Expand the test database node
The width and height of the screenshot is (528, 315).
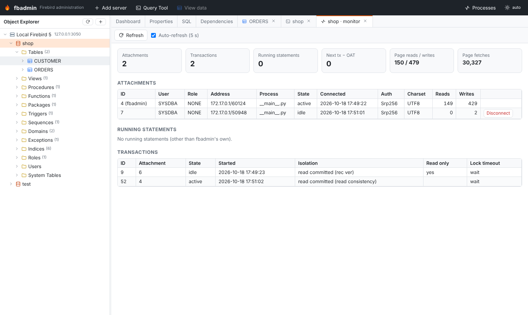pyautogui.click(x=11, y=184)
